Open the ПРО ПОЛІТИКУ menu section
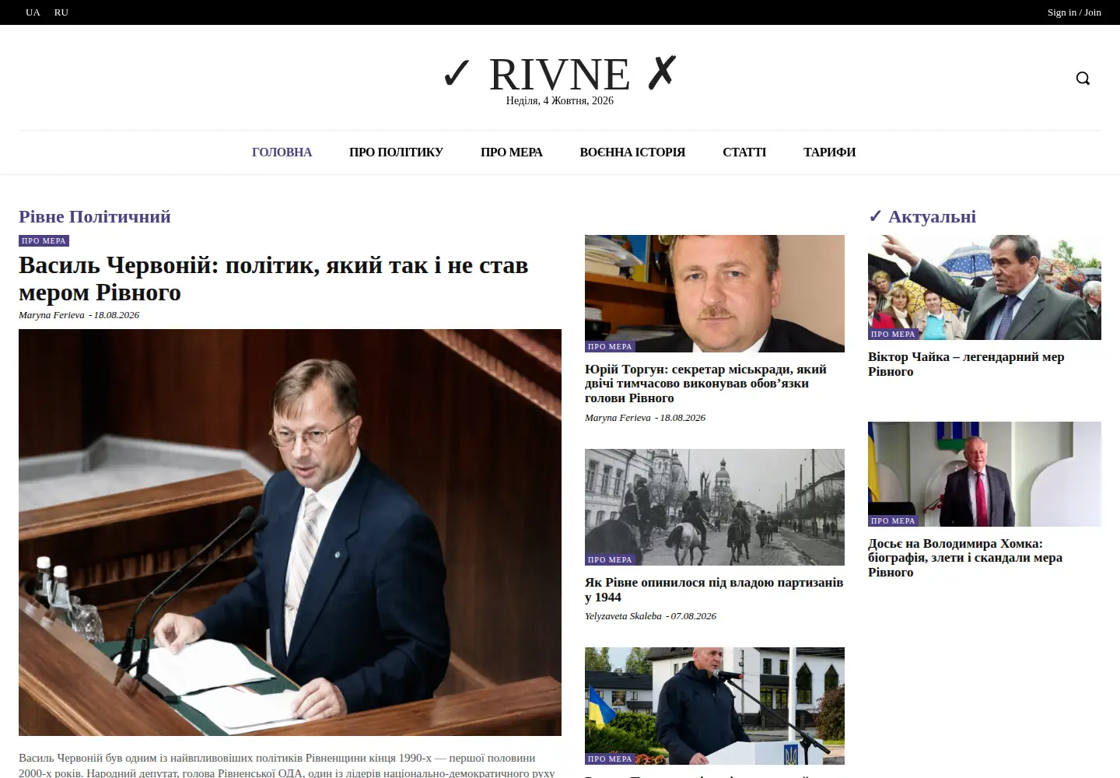 coord(396,152)
